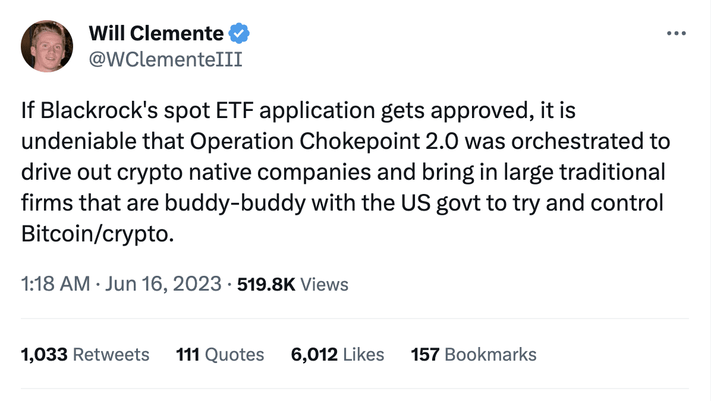The width and height of the screenshot is (711, 401).
Task: Click the Jun 16, 2023 date
Action: click(x=162, y=284)
